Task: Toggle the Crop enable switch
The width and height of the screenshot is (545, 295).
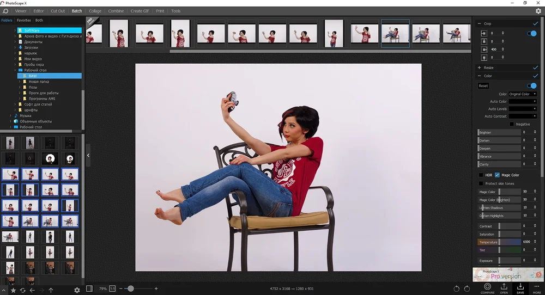Action: click(x=532, y=33)
